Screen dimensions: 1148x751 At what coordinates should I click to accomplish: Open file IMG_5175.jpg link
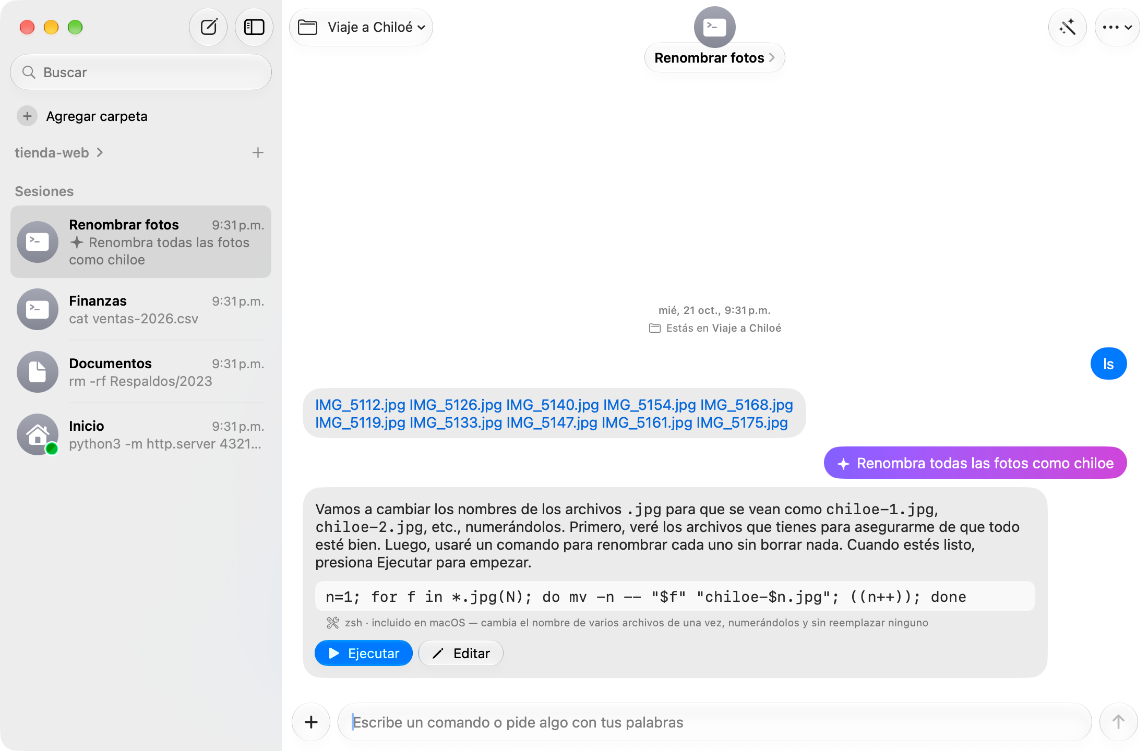[742, 423]
